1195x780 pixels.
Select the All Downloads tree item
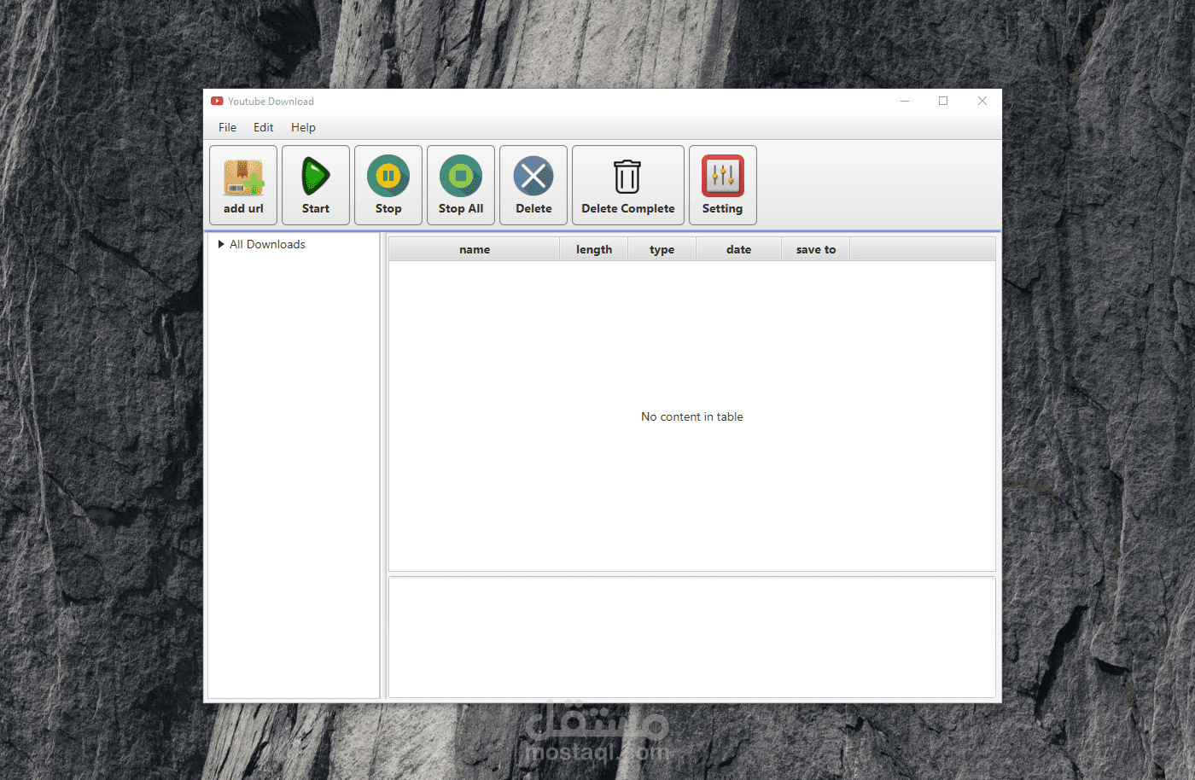[267, 244]
